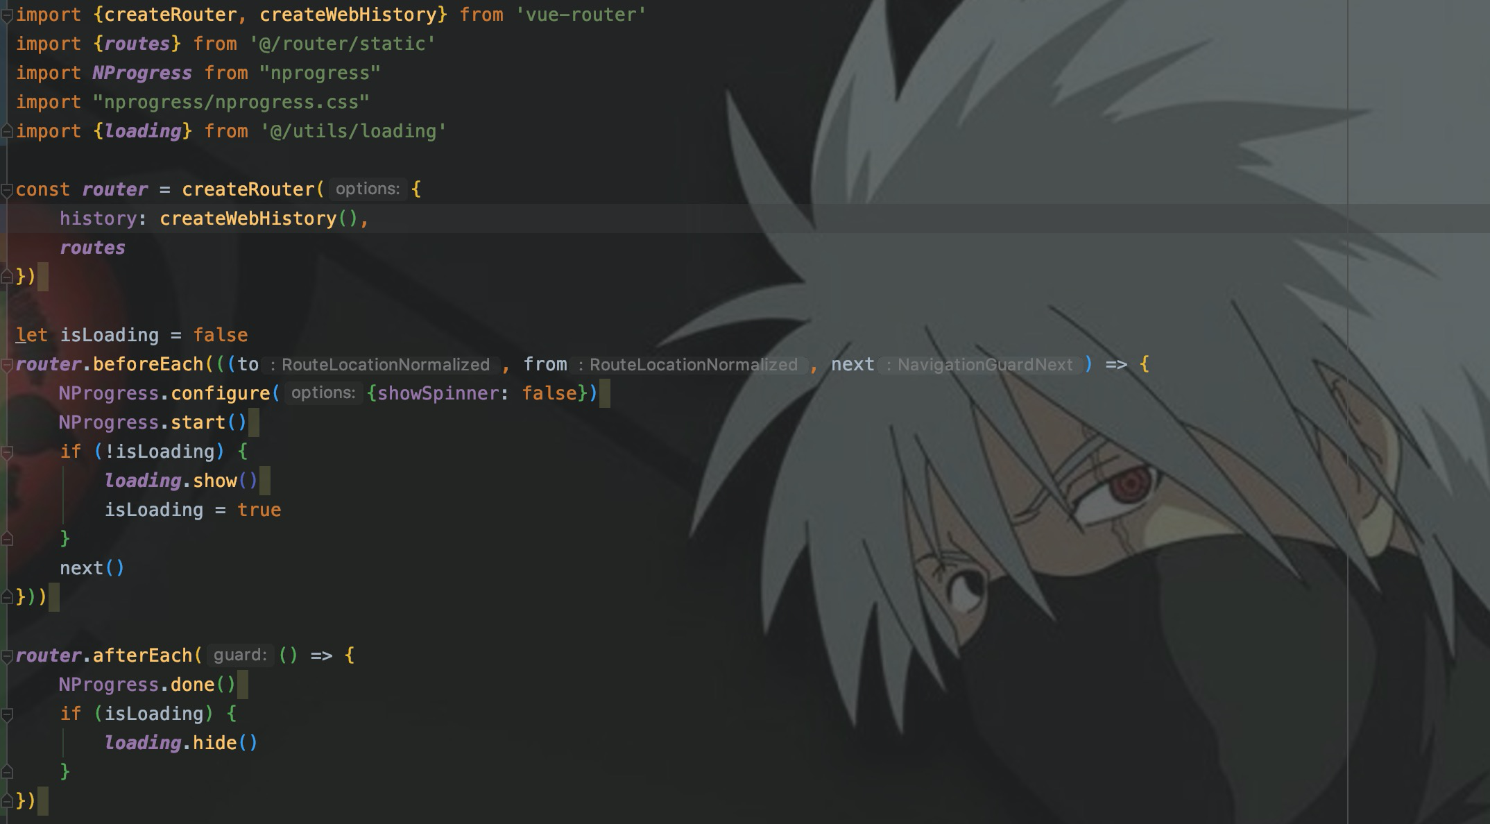Fold the if (isLoading) block
This screenshot has height=824, width=1490.
7,714
